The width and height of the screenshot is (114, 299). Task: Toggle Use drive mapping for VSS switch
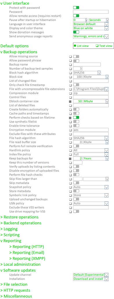point(76,211)
